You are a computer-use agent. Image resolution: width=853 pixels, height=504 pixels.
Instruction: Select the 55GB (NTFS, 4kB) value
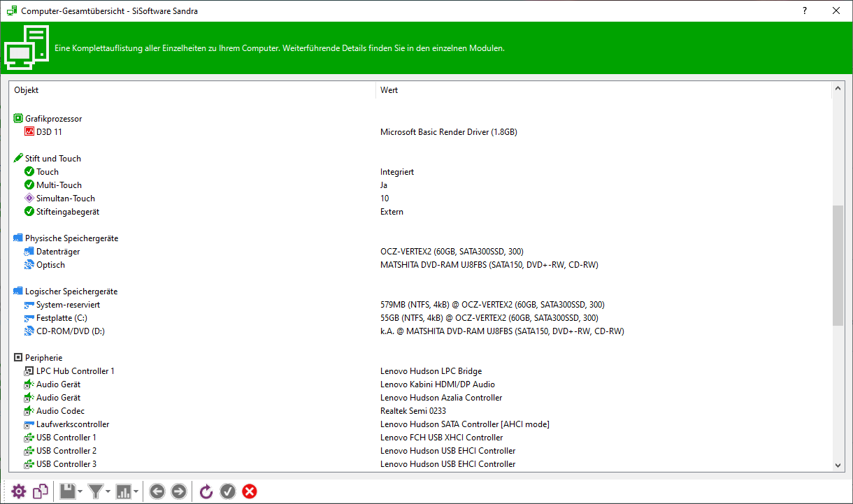coord(489,318)
